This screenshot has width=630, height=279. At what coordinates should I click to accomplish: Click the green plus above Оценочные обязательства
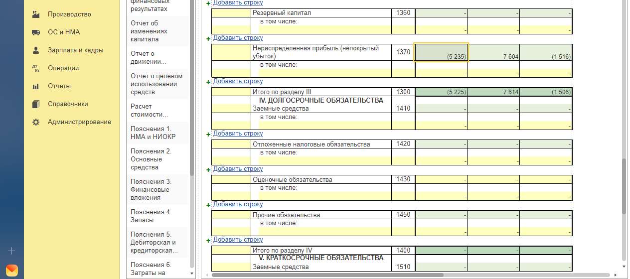pos(208,169)
